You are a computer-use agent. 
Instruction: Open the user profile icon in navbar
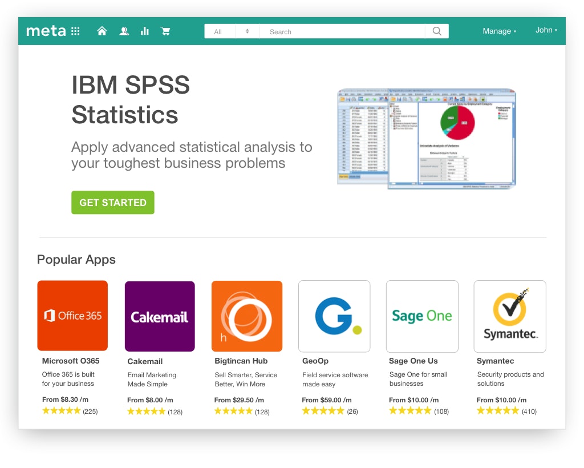124,31
